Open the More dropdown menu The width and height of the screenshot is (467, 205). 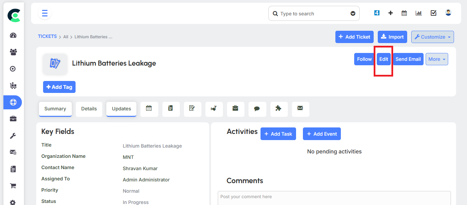437,59
